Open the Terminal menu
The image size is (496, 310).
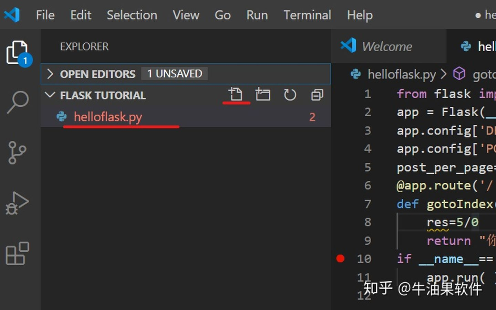[307, 15]
